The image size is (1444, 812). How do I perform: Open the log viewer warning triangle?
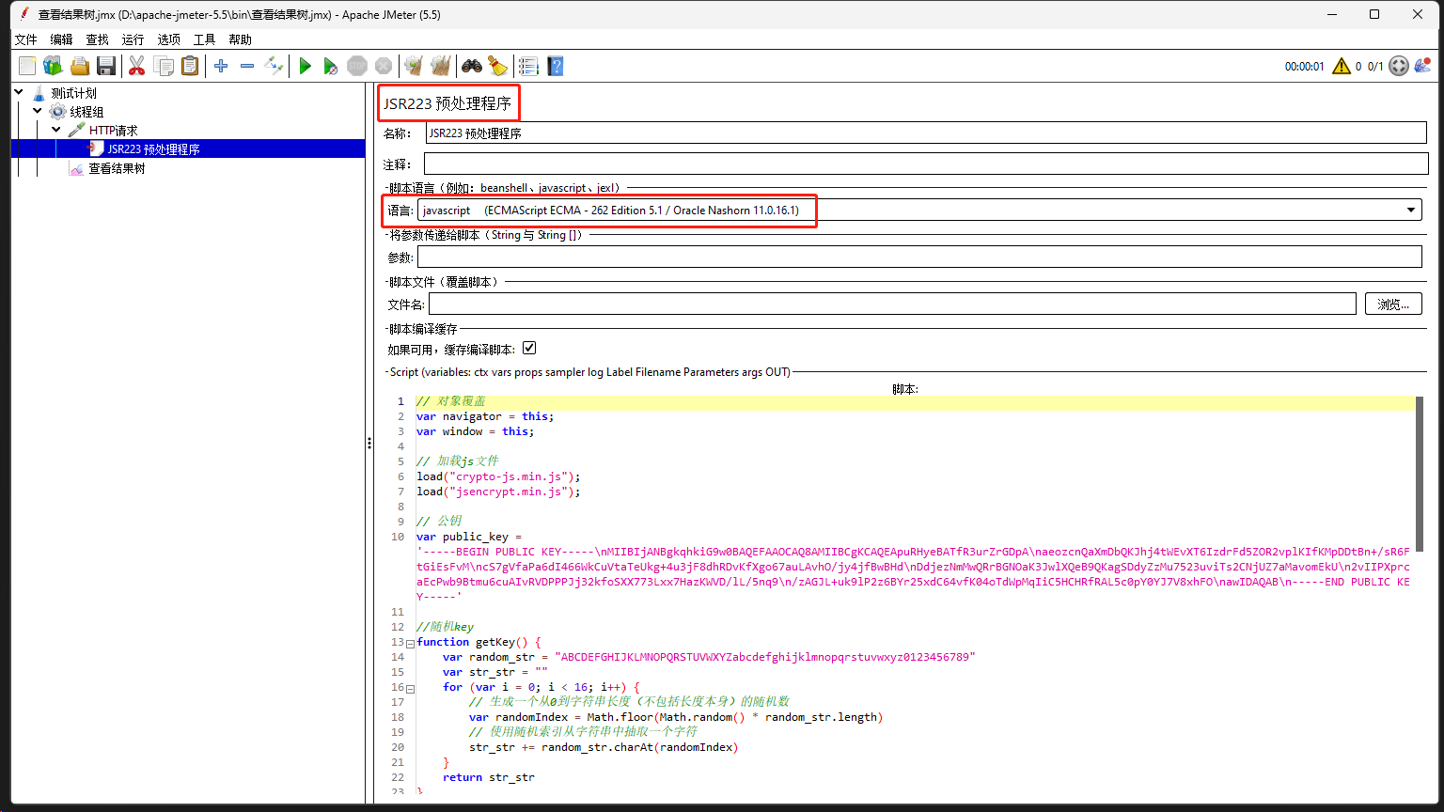coord(1342,66)
